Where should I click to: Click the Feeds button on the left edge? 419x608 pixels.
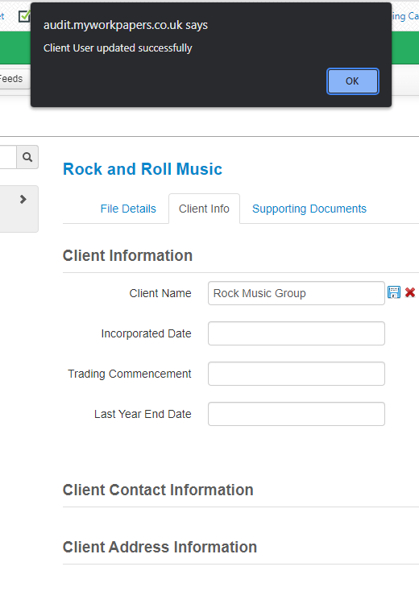point(11,79)
